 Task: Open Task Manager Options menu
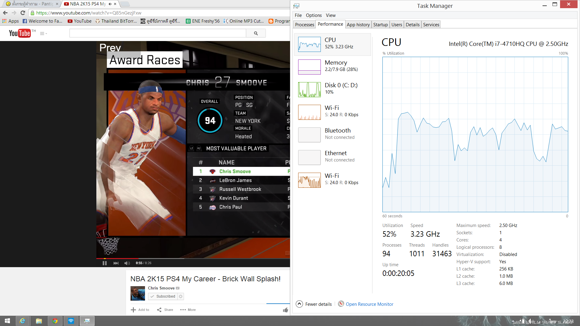[x=314, y=15]
